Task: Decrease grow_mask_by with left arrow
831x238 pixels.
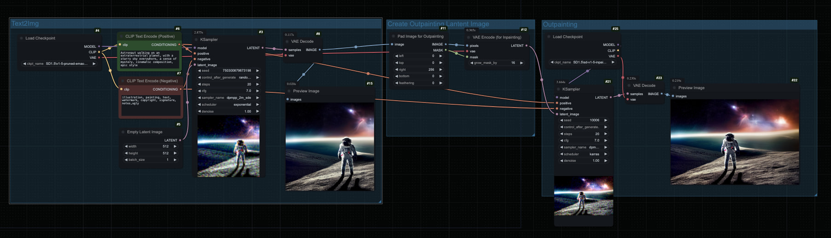Action: tap(472, 63)
